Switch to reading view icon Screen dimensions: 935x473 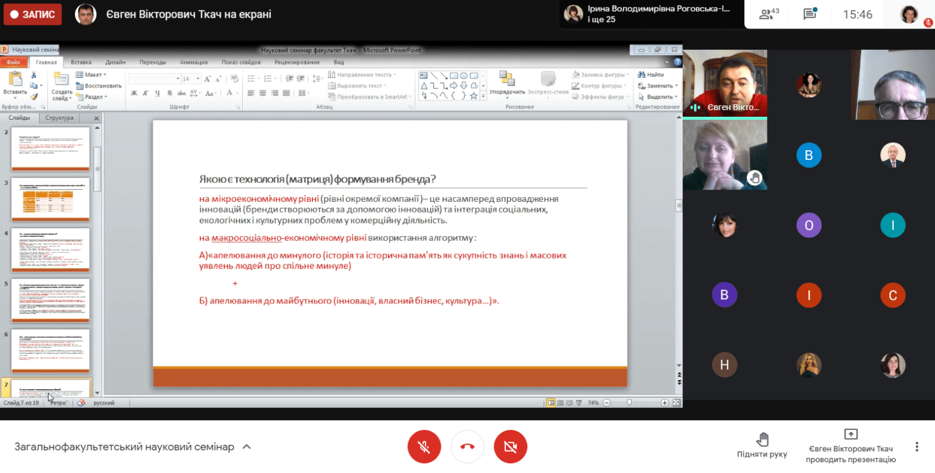pyautogui.click(x=569, y=402)
